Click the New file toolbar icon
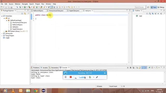The width and height of the screenshot is (166, 93). pyautogui.click(x=2, y=7)
